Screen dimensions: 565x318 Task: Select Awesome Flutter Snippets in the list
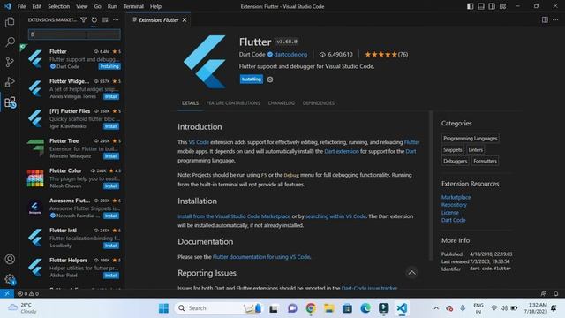pyautogui.click(x=72, y=208)
